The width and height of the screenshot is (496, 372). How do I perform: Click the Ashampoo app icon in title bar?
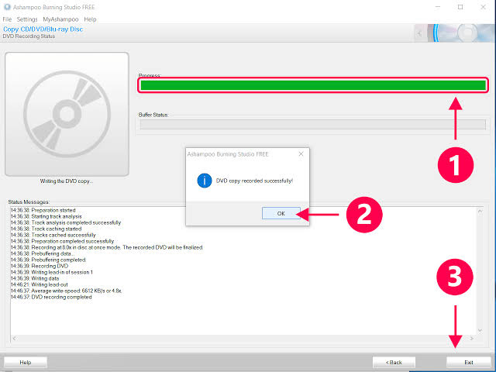(7, 7)
